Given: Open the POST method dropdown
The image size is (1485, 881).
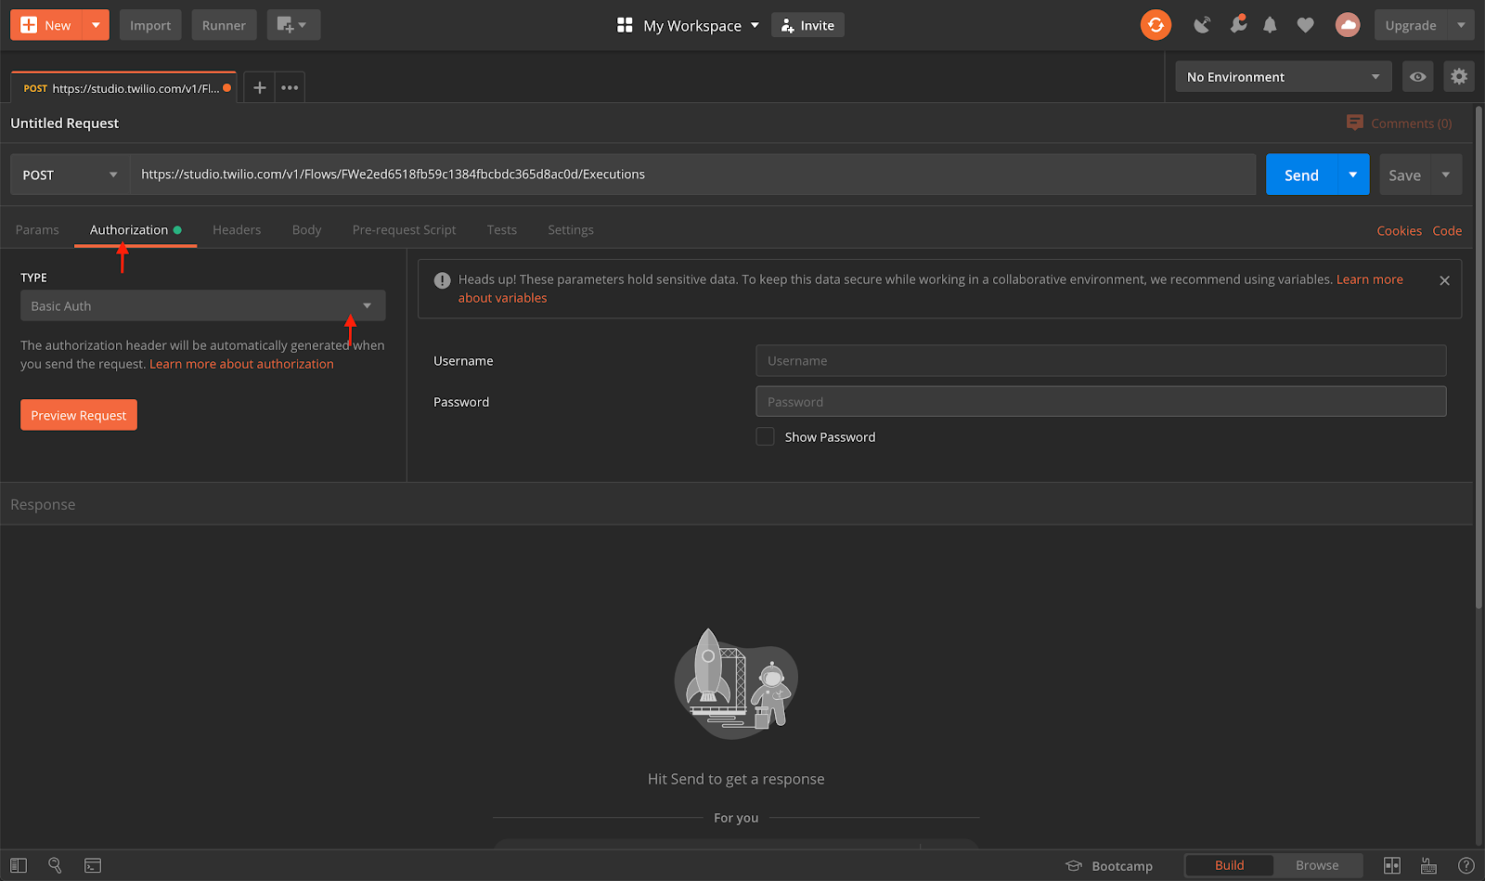Looking at the screenshot, I should pos(70,175).
